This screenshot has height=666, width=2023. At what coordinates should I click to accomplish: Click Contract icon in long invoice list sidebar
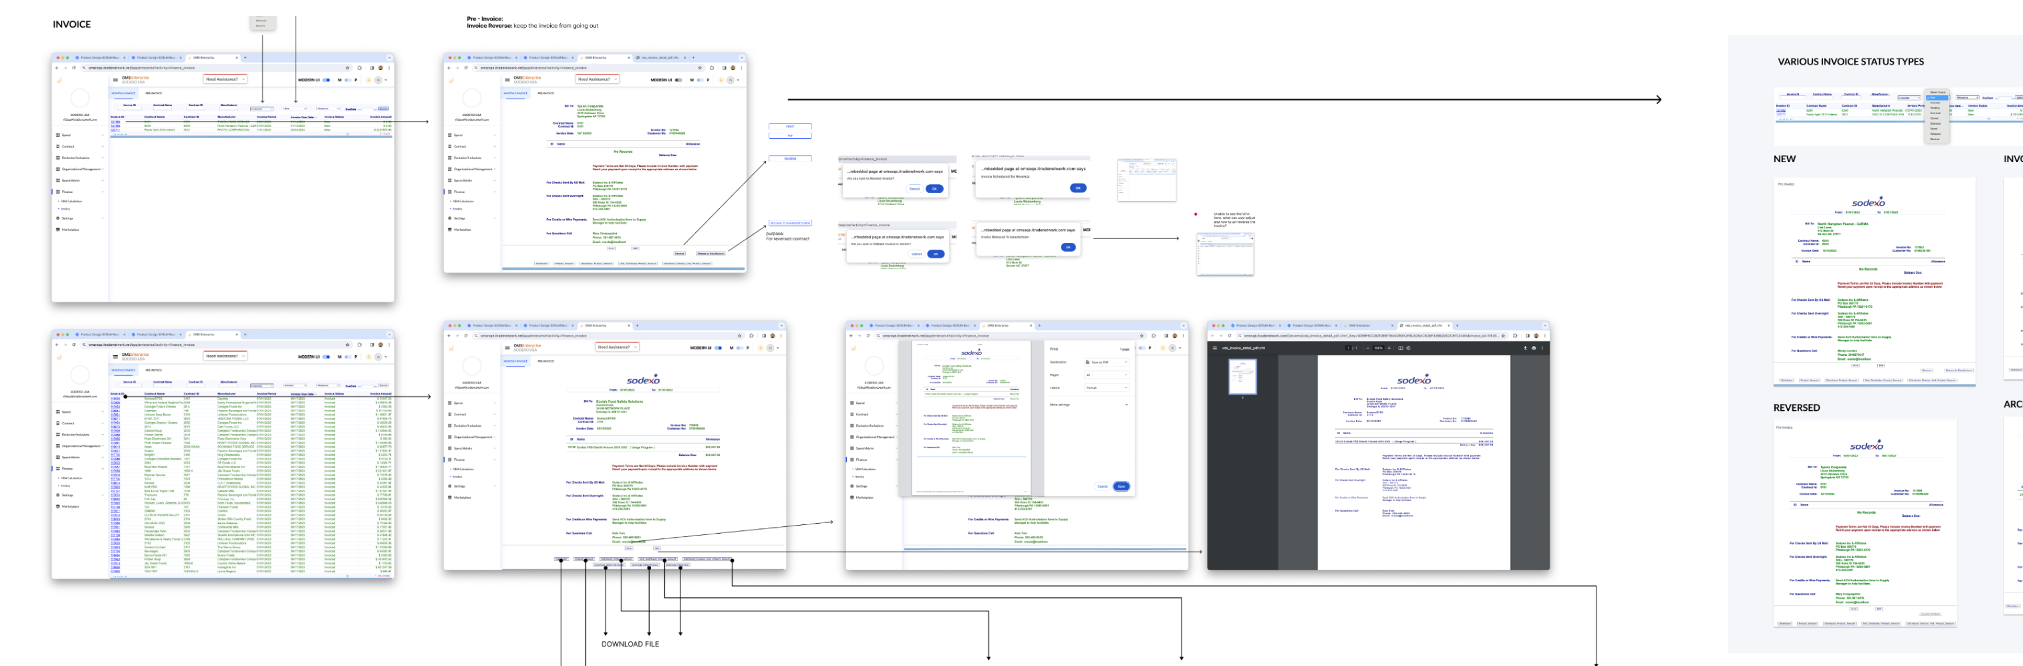point(57,423)
